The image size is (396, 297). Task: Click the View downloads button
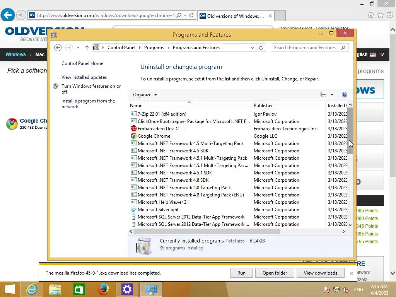point(321,273)
